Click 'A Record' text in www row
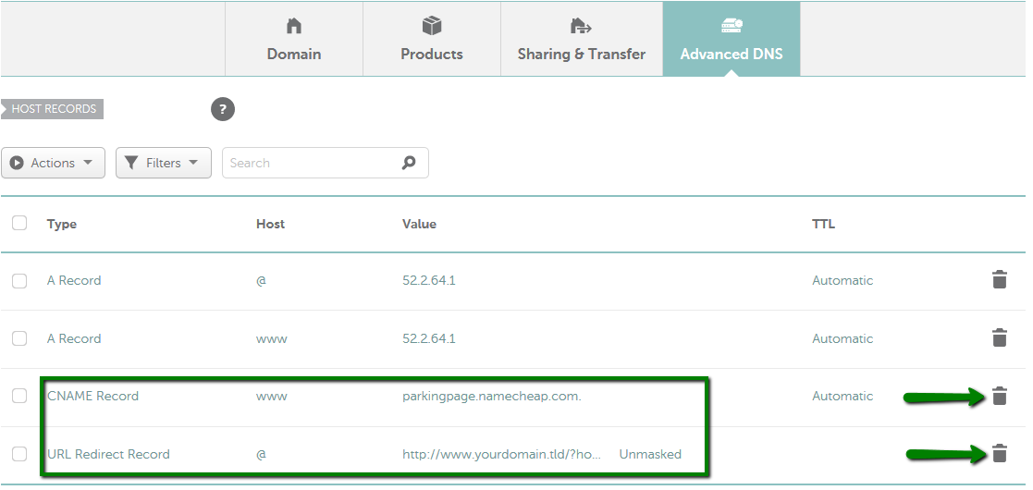This screenshot has height=490, width=1033. 74,338
